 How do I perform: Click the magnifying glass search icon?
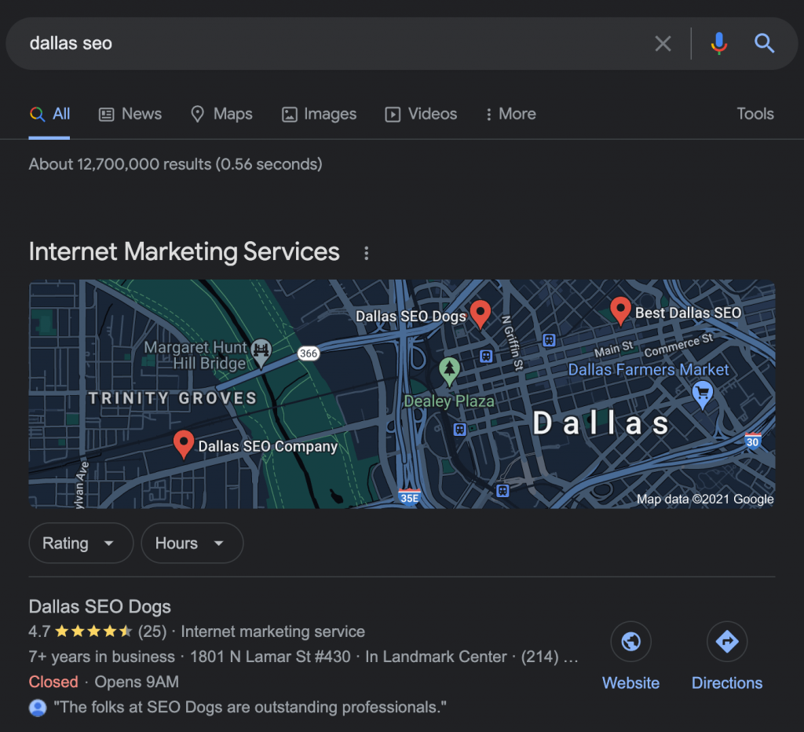[763, 43]
